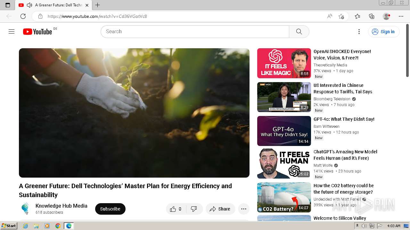The image size is (410, 230).
Task: Open Read aloud icon in address bar
Action: point(330,16)
